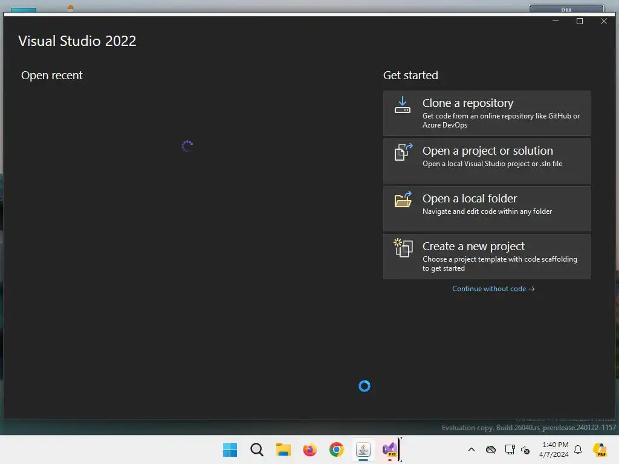Start Create a new project
The width and height of the screenshot is (619, 464).
487,256
